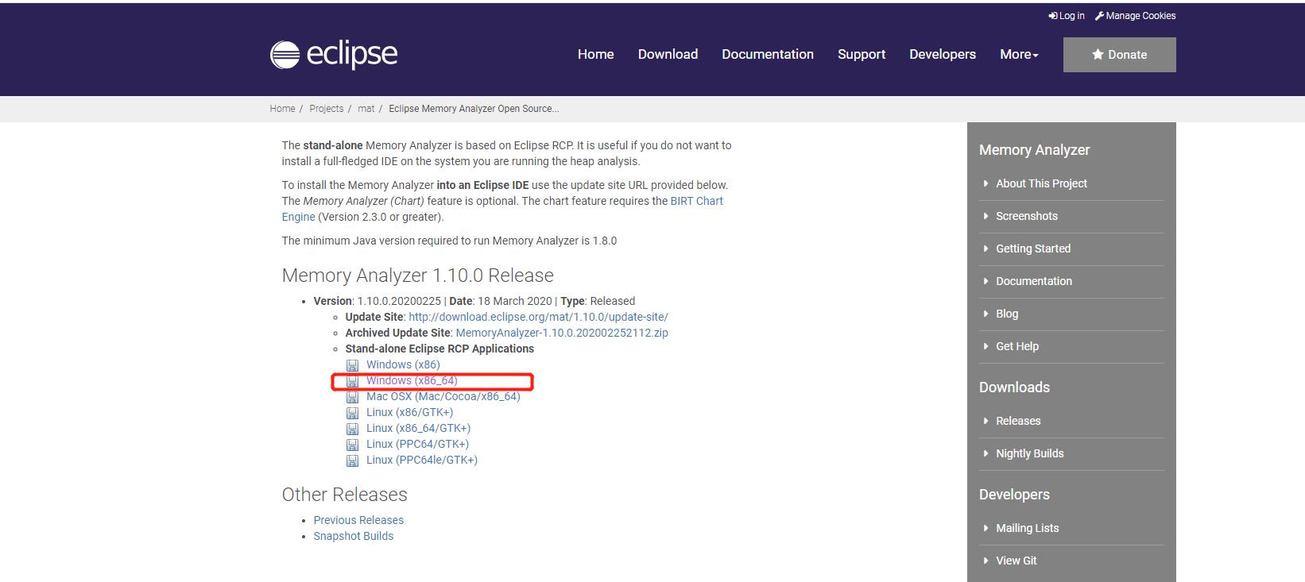Image resolution: width=1305 pixels, height=582 pixels.
Task: Click Linux (x86_64/GTK+) download link
Action: click(418, 428)
